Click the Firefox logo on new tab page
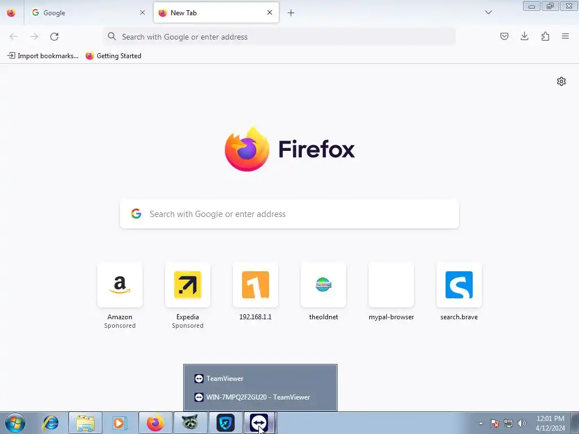579x434 pixels. coord(290,149)
